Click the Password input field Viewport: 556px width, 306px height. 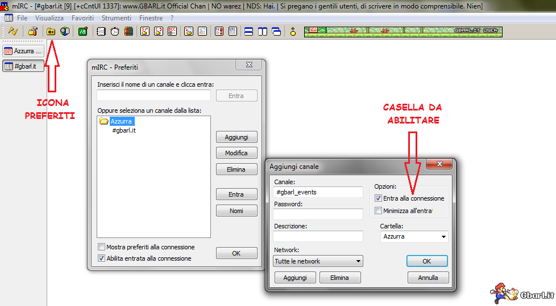coord(318,214)
